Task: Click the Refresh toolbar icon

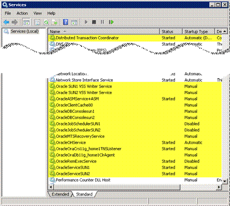Action: [46, 22]
